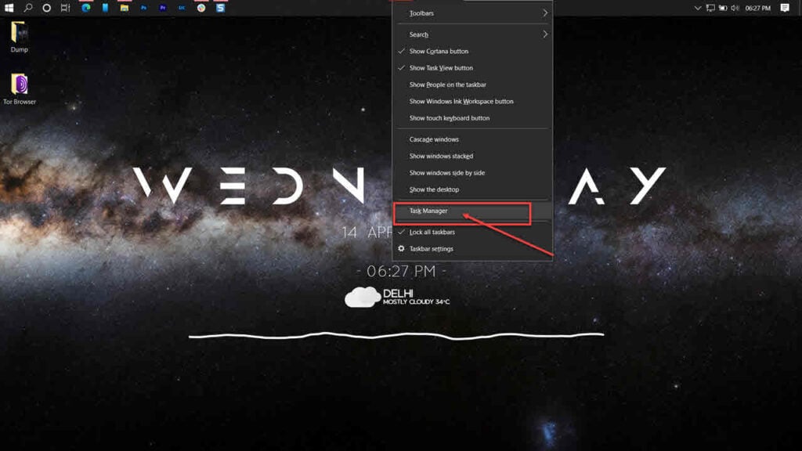Viewport: 802px width, 451px height.
Task: Launch Photoshop from the taskbar
Action: pos(144,8)
